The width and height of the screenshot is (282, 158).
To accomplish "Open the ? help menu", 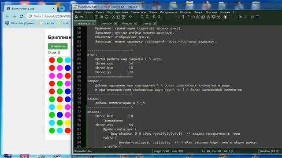I will [x=234, y=12].
